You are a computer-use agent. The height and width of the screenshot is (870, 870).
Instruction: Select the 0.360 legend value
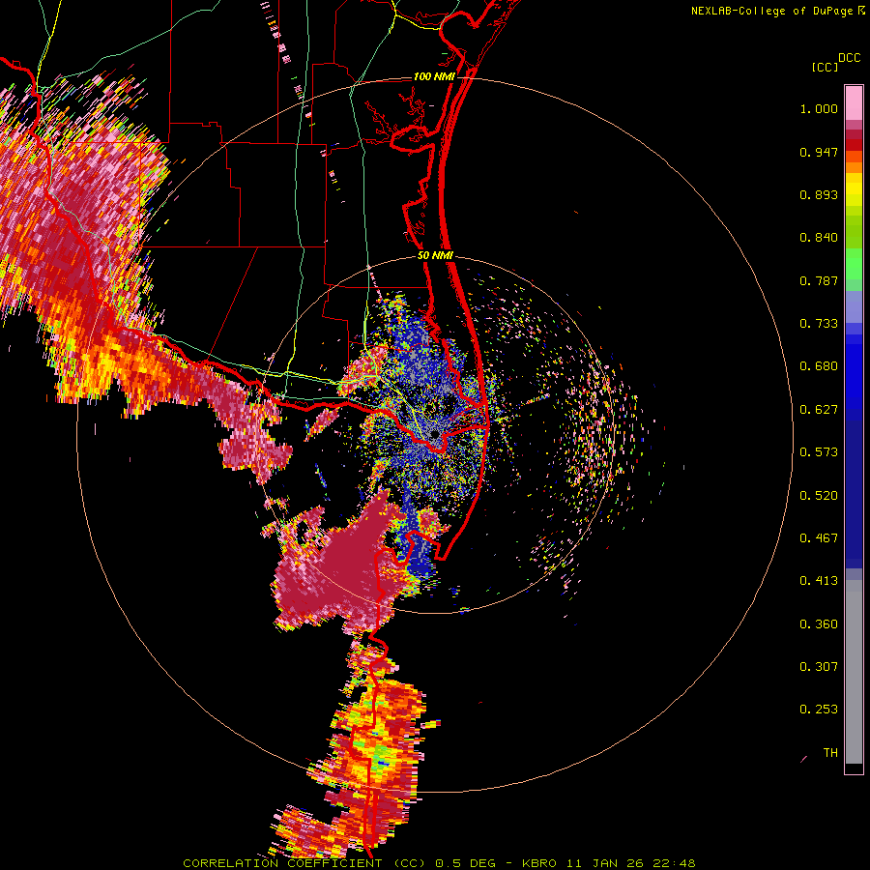819,624
